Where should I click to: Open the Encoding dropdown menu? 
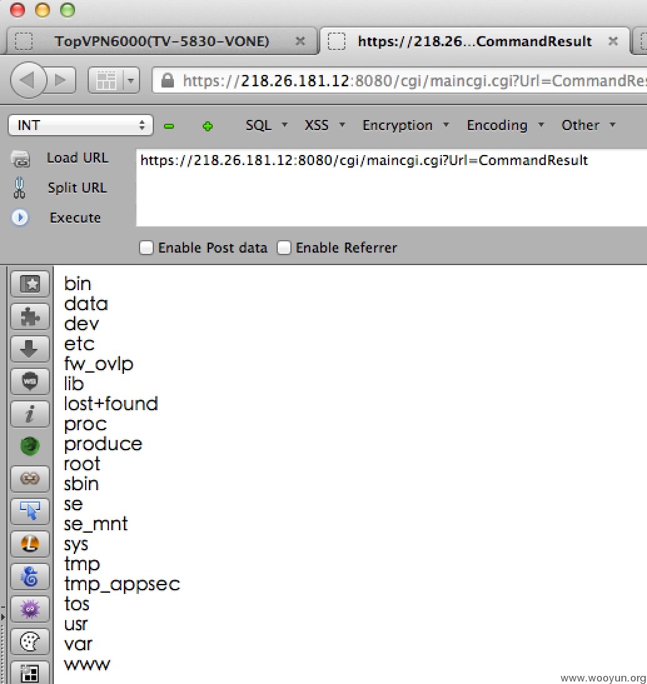click(506, 125)
